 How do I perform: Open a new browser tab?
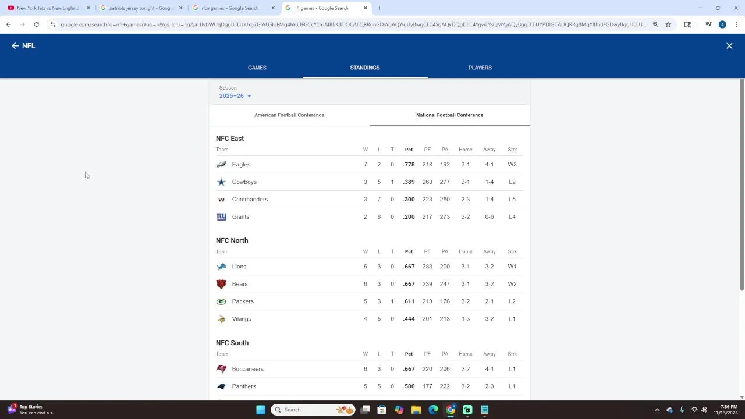click(x=379, y=8)
